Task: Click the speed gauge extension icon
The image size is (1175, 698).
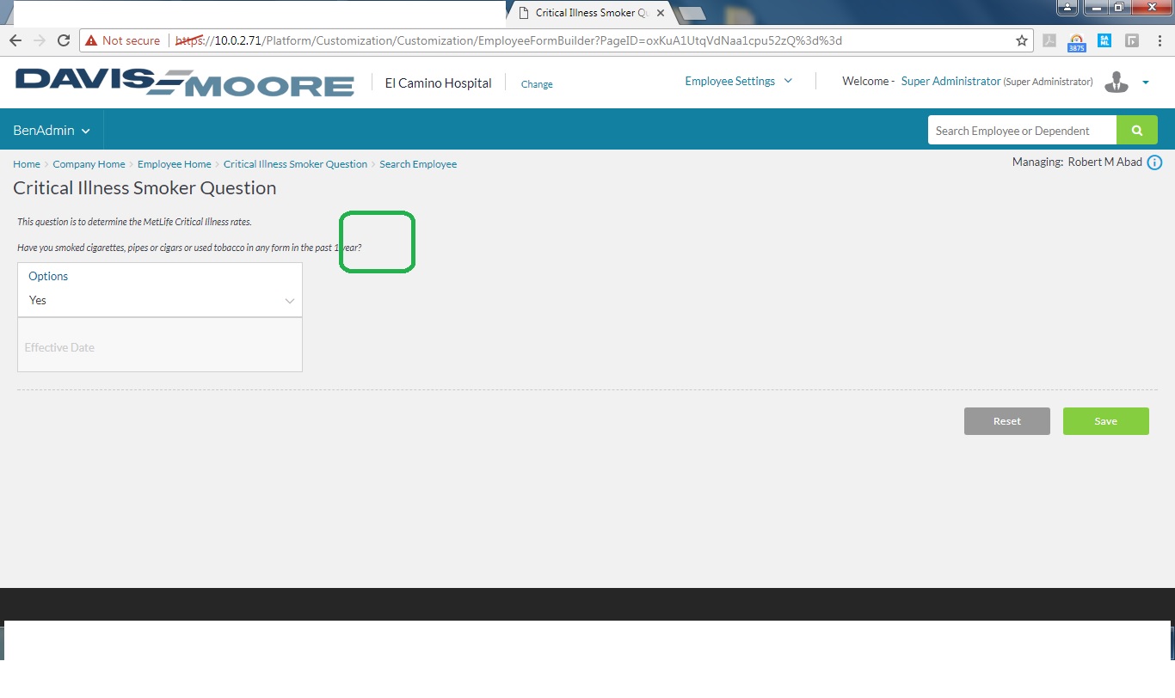Action: pyautogui.click(x=1077, y=40)
